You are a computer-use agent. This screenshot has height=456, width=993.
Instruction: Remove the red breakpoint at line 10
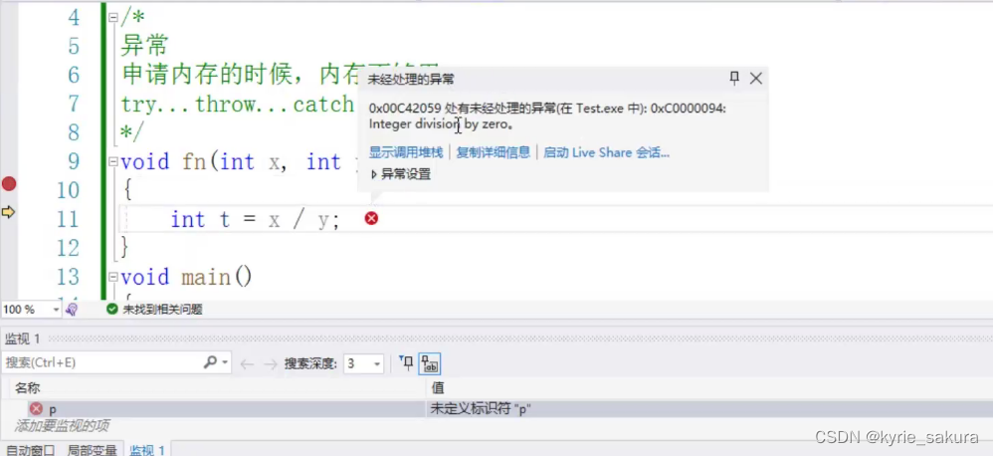pyautogui.click(x=9, y=184)
